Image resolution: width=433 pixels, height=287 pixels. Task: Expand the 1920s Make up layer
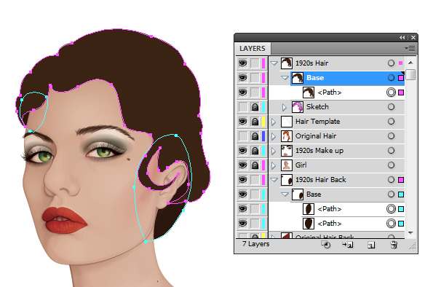[274, 151]
